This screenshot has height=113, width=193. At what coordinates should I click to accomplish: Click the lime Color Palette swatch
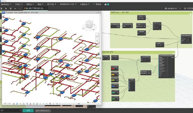click(113, 80)
